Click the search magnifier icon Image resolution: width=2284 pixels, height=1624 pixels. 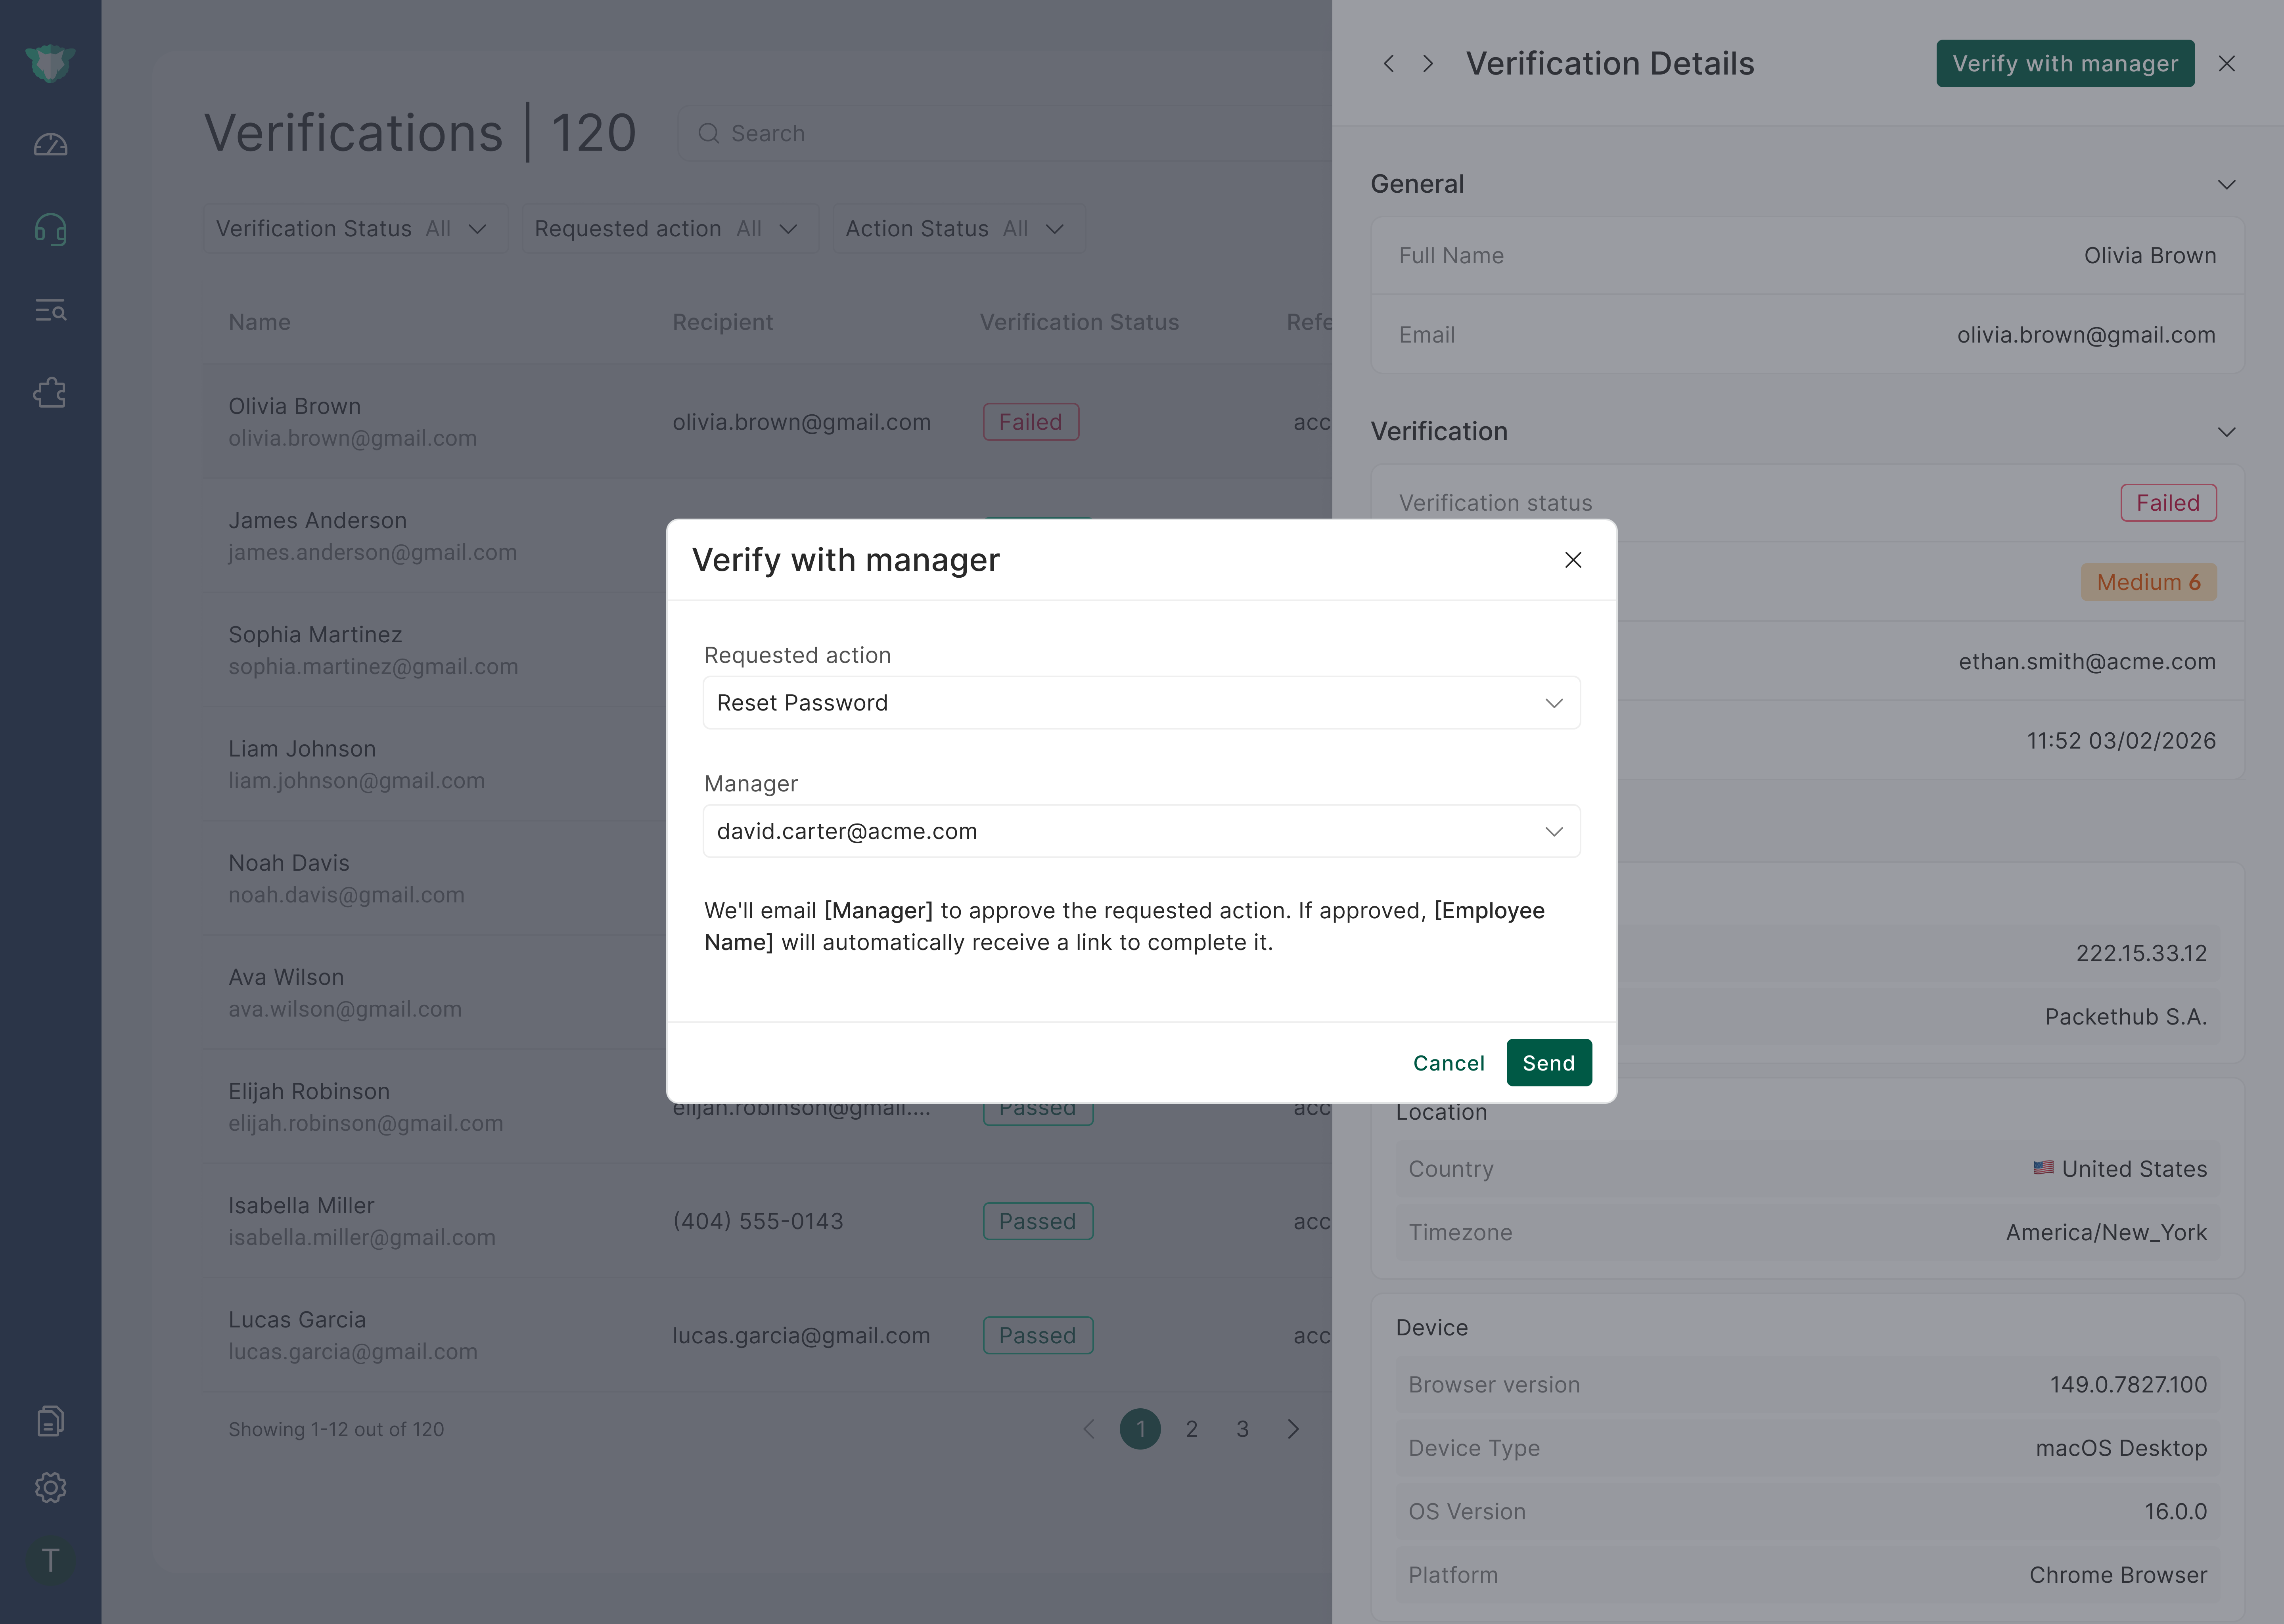pyautogui.click(x=709, y=133)
